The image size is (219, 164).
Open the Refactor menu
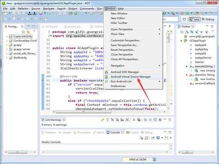click(x=23, y=9)
